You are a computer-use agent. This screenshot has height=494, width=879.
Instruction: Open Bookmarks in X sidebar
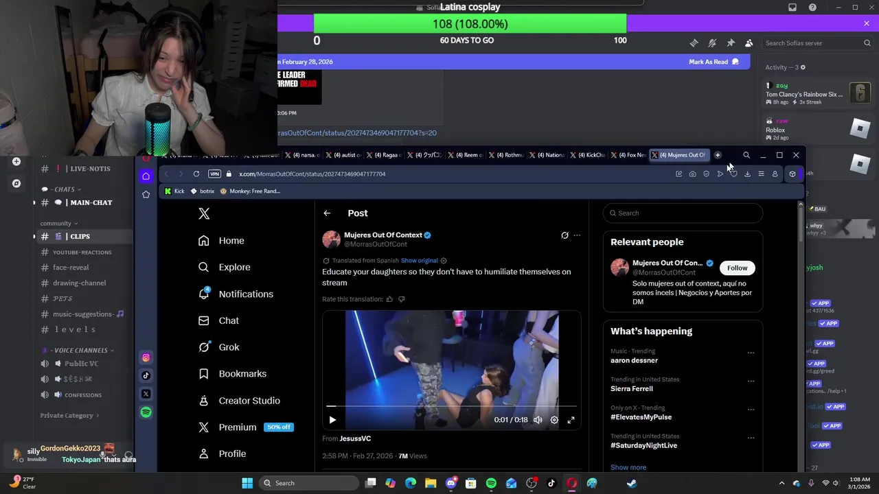coord(232,374)
